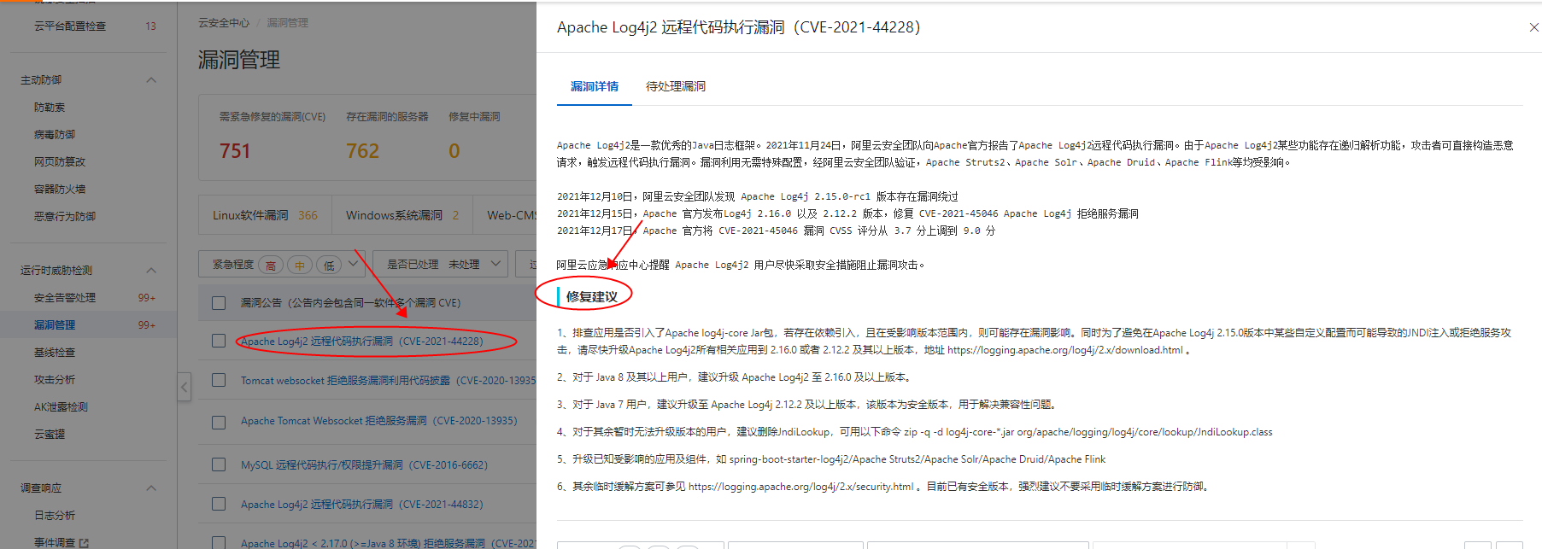This screenshot has height=549, width=1542.
Task: Open MySQL 远程代码执行/权限提升漏洞 link
Action: click(x=364, y=465)
